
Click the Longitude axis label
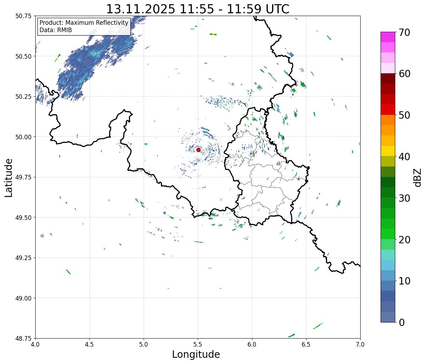click(x=196, y=354)
